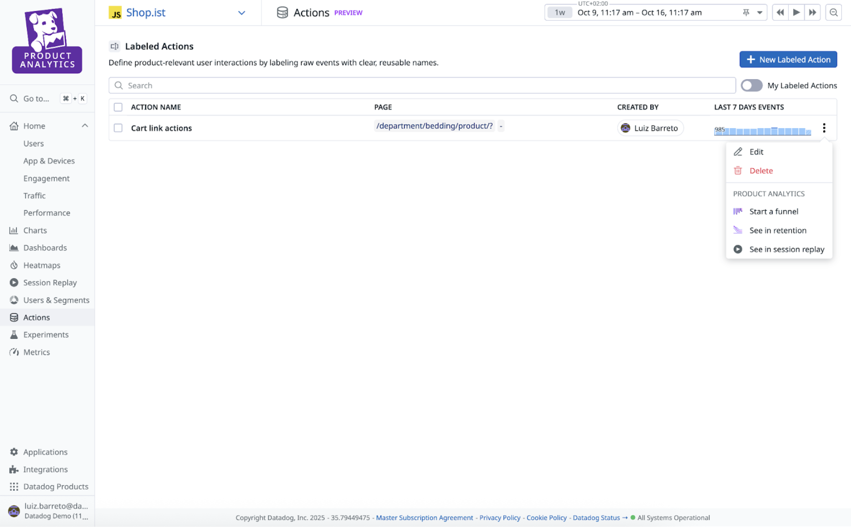Open the three-dot row options menu
The image size is (851, 527).
824,128
